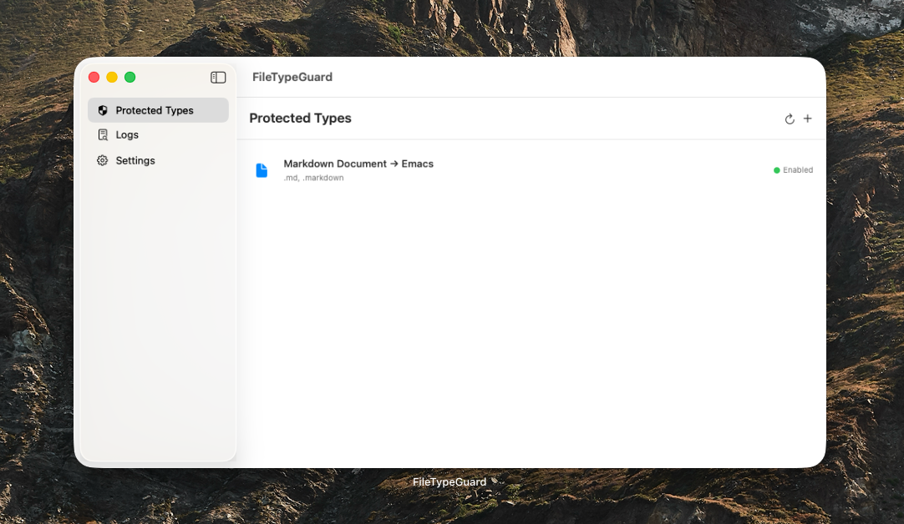Click the Enabled status text
The width and height of the screenshot is (904, 524).
coord(798,170)
